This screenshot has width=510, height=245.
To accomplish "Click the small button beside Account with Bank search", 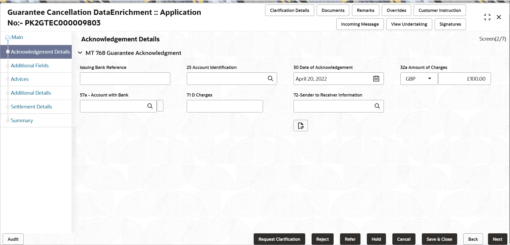I will (160, 106).
